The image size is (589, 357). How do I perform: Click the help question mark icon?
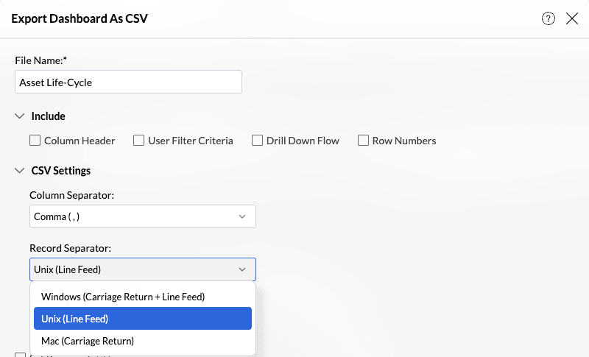[x=549, y=19]
